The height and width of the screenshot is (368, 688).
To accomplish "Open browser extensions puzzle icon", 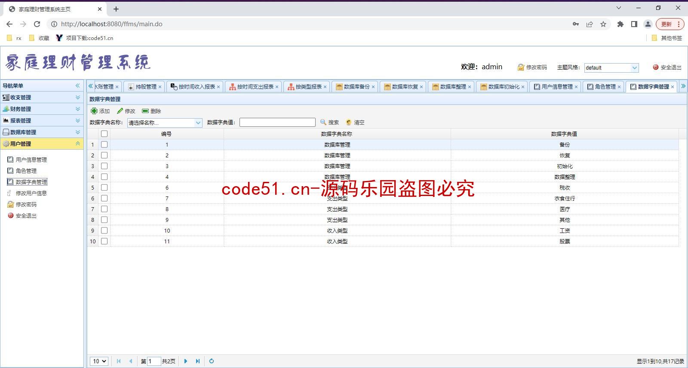I will tap(620, 24).
